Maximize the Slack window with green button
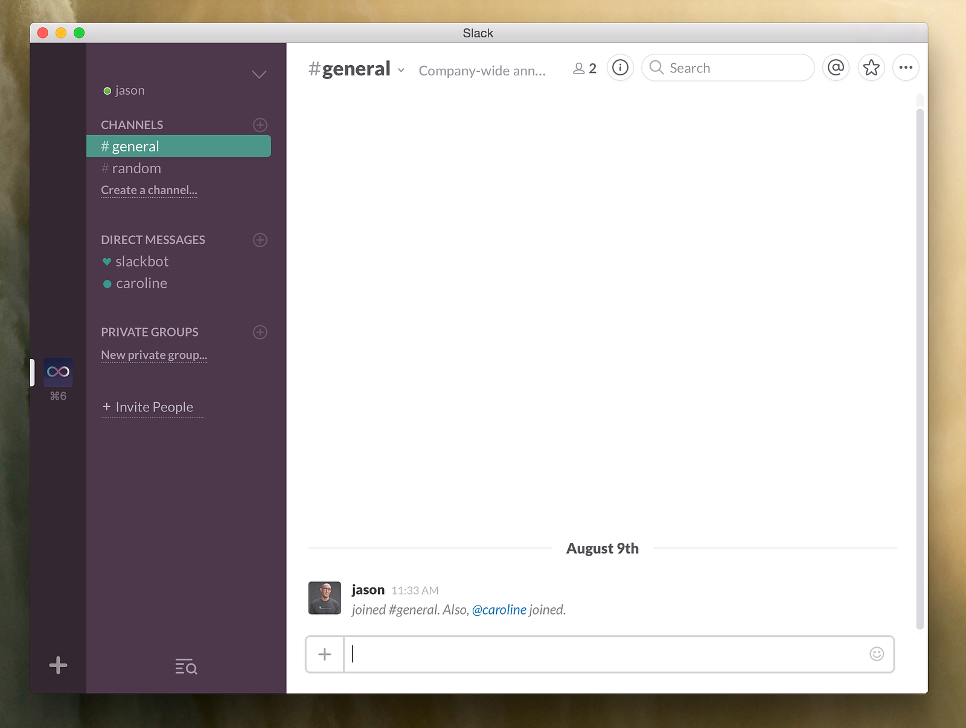 (79, 33)
